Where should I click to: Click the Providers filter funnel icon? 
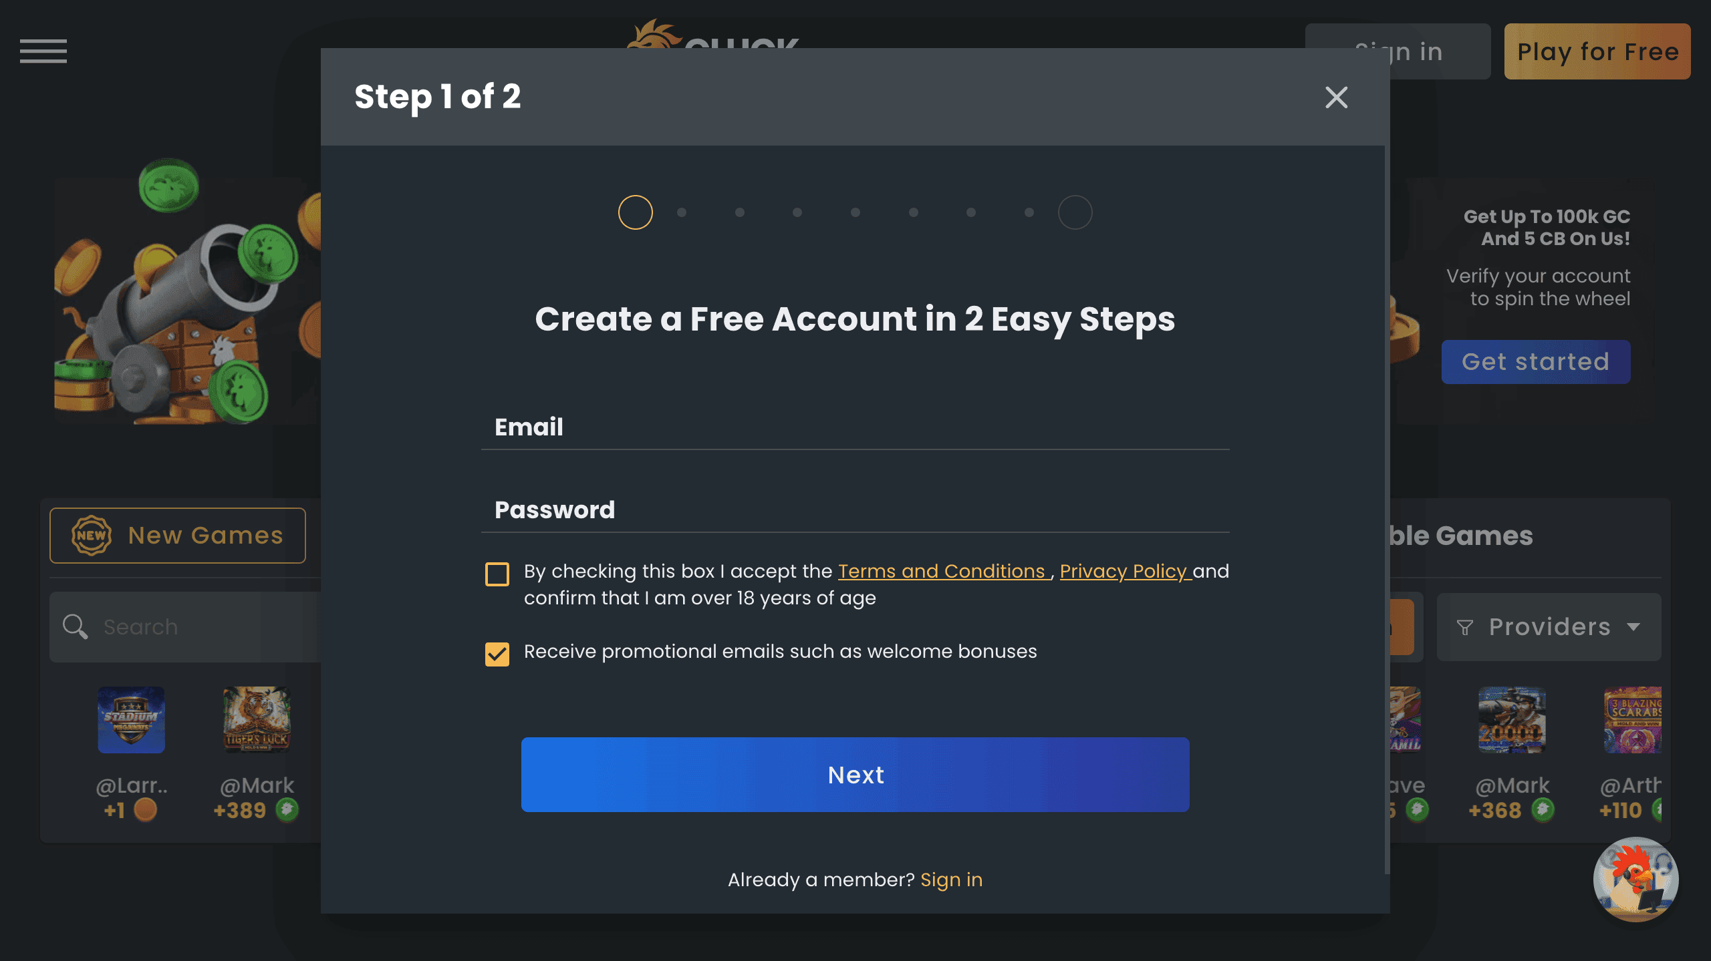tap(1464, 626)
